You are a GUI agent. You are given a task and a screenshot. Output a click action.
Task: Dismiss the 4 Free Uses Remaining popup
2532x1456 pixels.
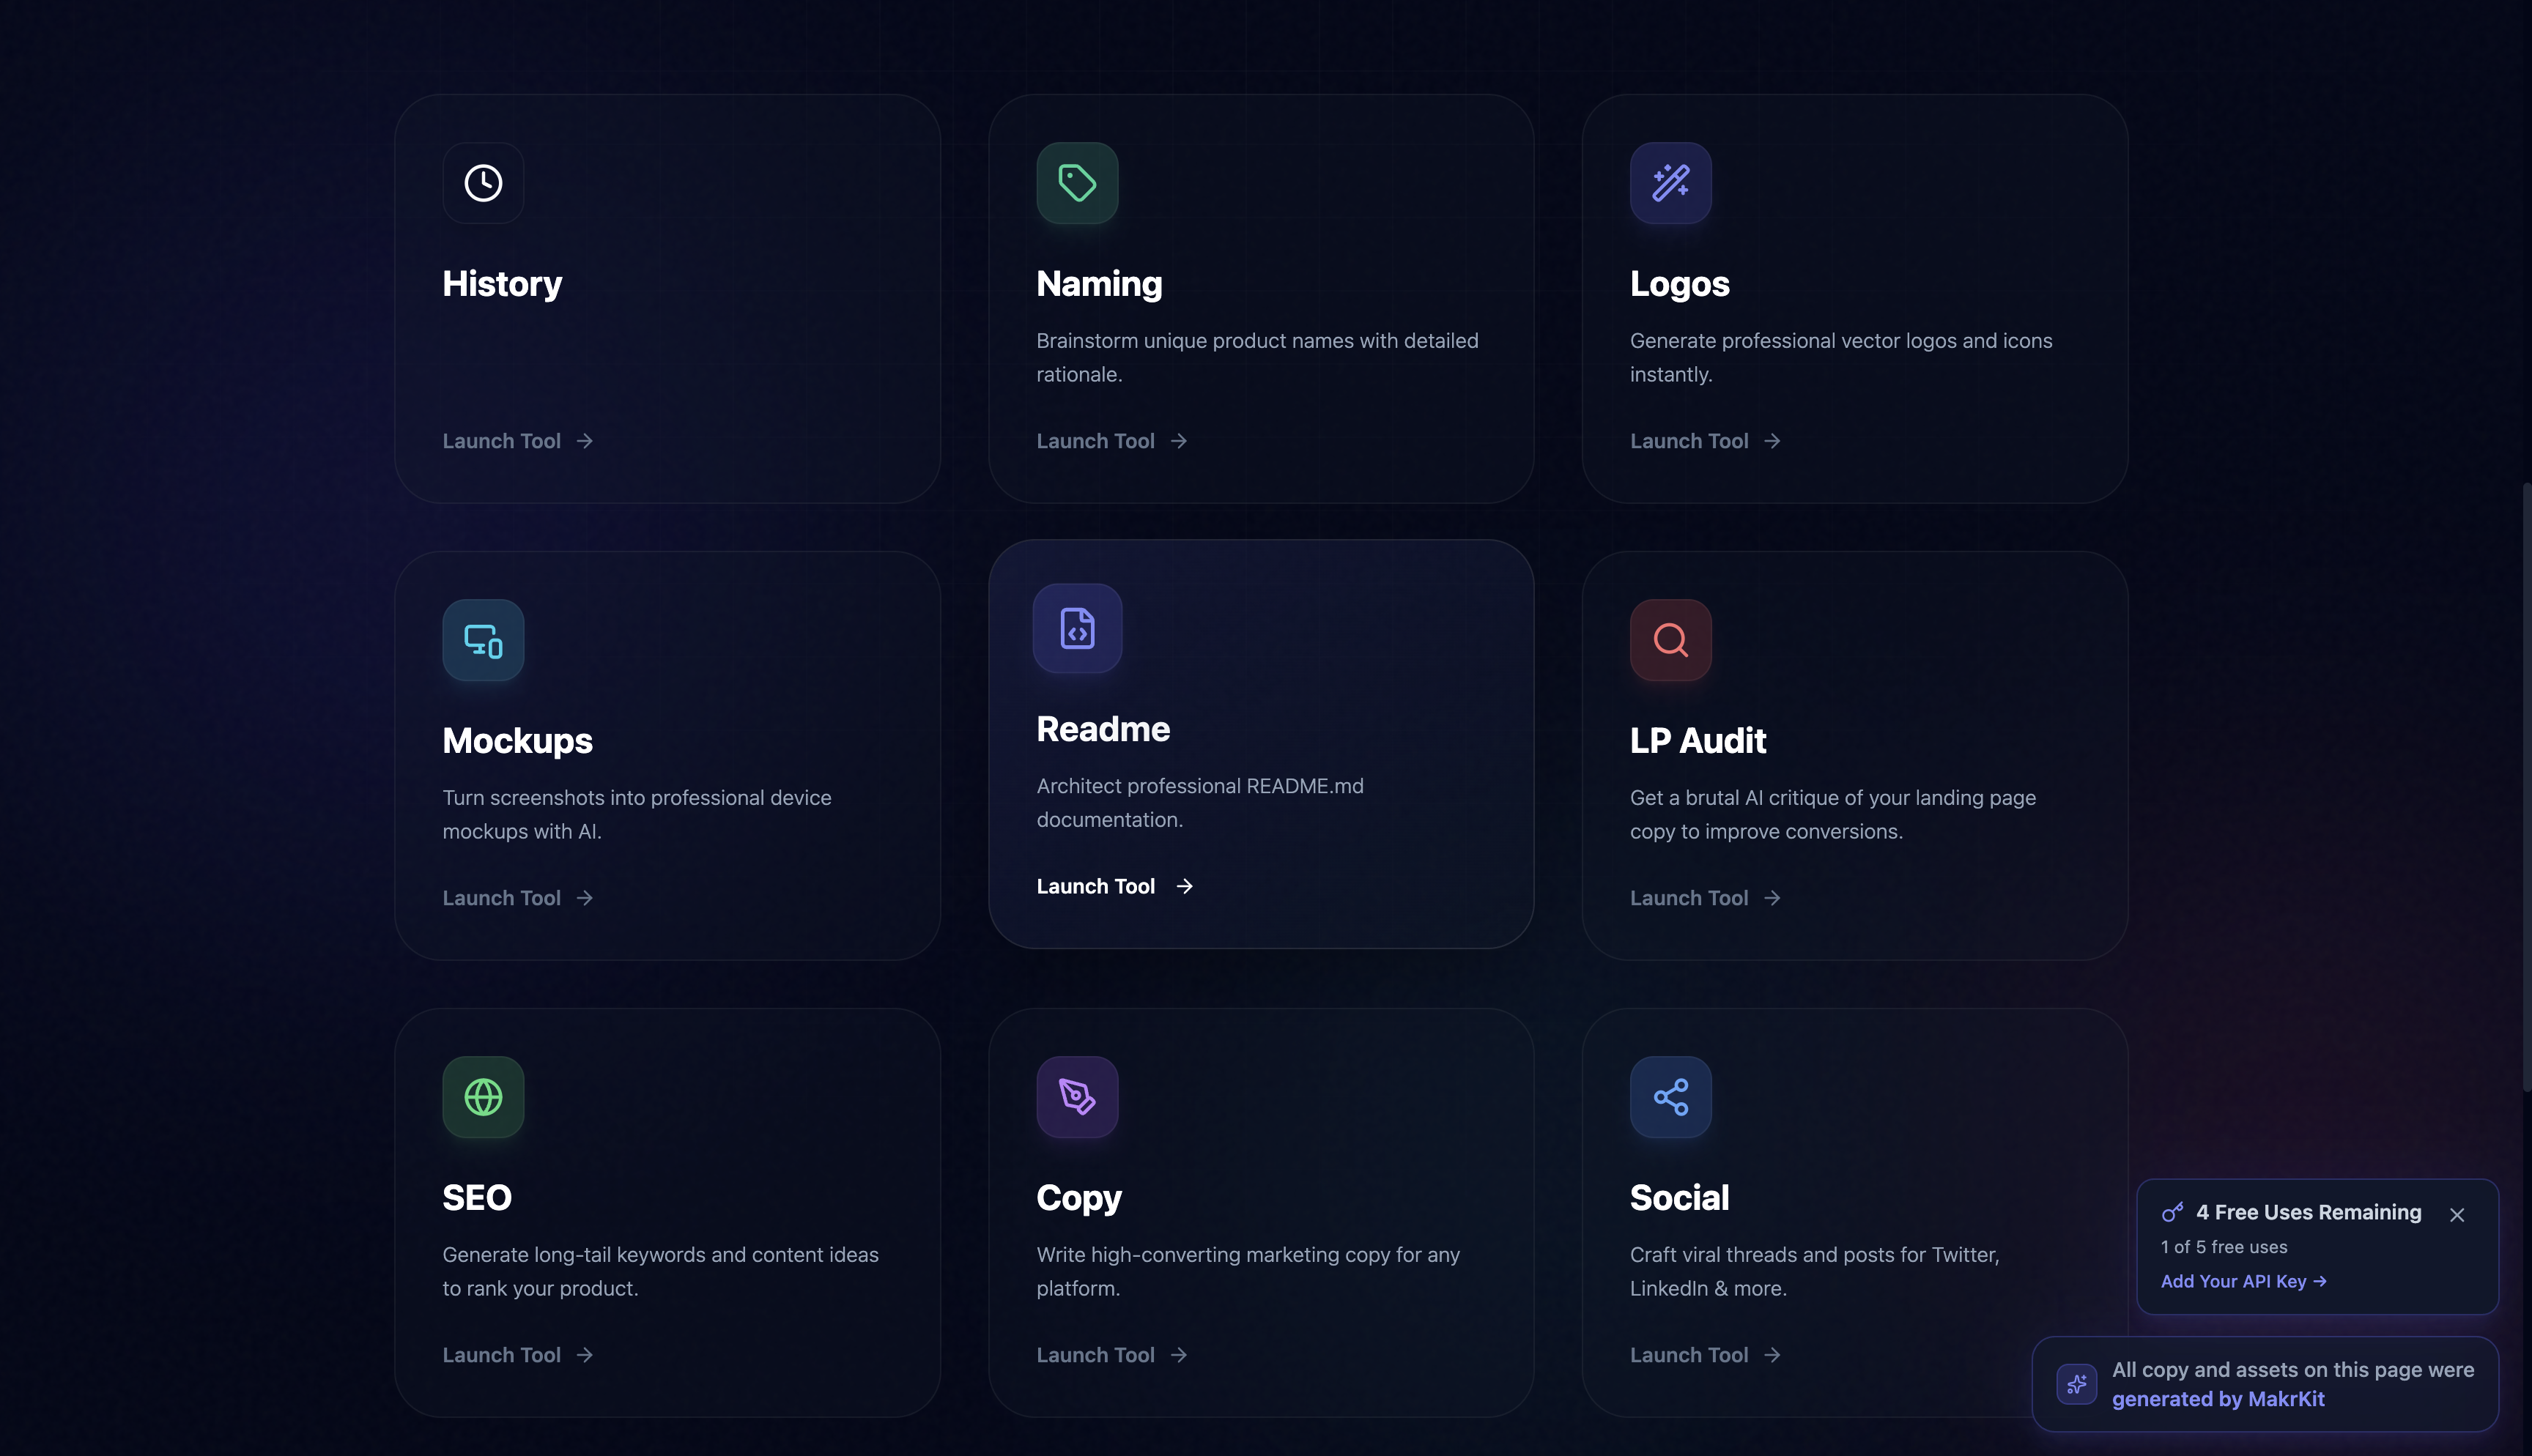[x=2459, y=1214]
